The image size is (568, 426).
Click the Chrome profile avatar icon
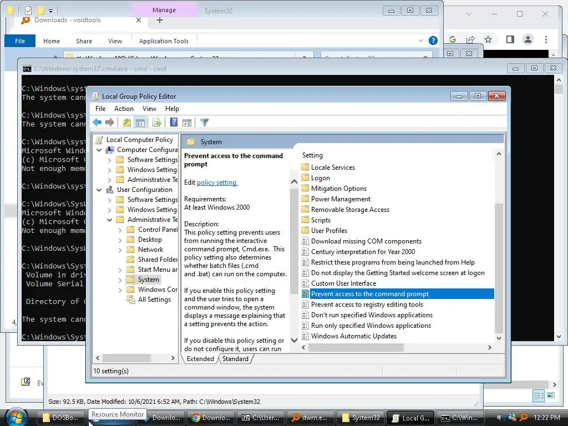(x=528, y=39)
